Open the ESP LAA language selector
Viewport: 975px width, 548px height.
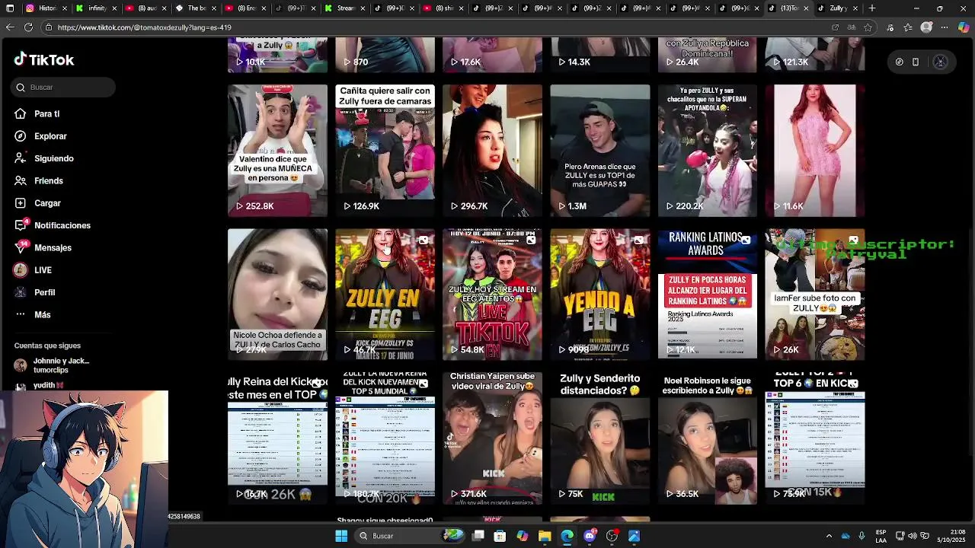pyautogui.click(x=881, y=536)
